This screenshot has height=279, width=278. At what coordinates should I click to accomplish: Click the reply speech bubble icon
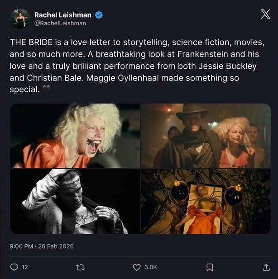pyautogui.click(x=14, y=267)
